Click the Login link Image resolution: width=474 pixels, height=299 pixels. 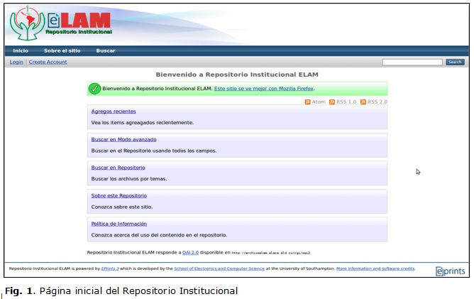16,62
